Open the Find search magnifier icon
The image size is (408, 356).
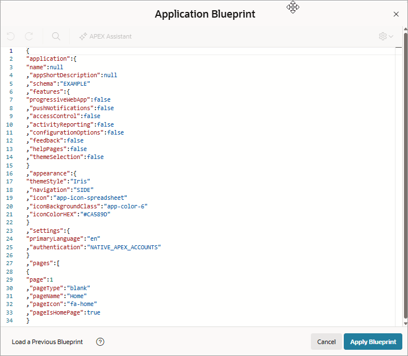(56, 36)
